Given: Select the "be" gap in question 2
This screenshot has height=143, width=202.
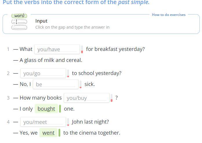Looking at the screenshot, I should 55,84.
